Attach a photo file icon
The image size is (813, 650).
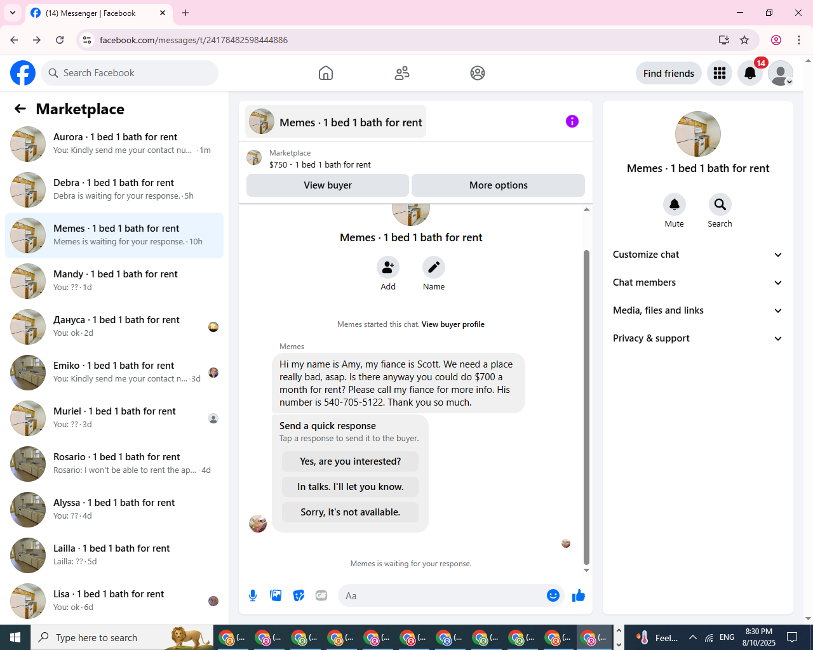click(276, 595)
